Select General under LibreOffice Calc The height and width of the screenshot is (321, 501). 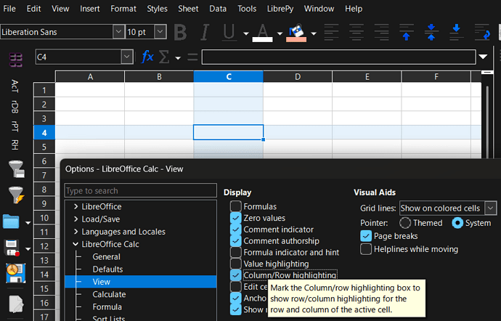(107, 257)
